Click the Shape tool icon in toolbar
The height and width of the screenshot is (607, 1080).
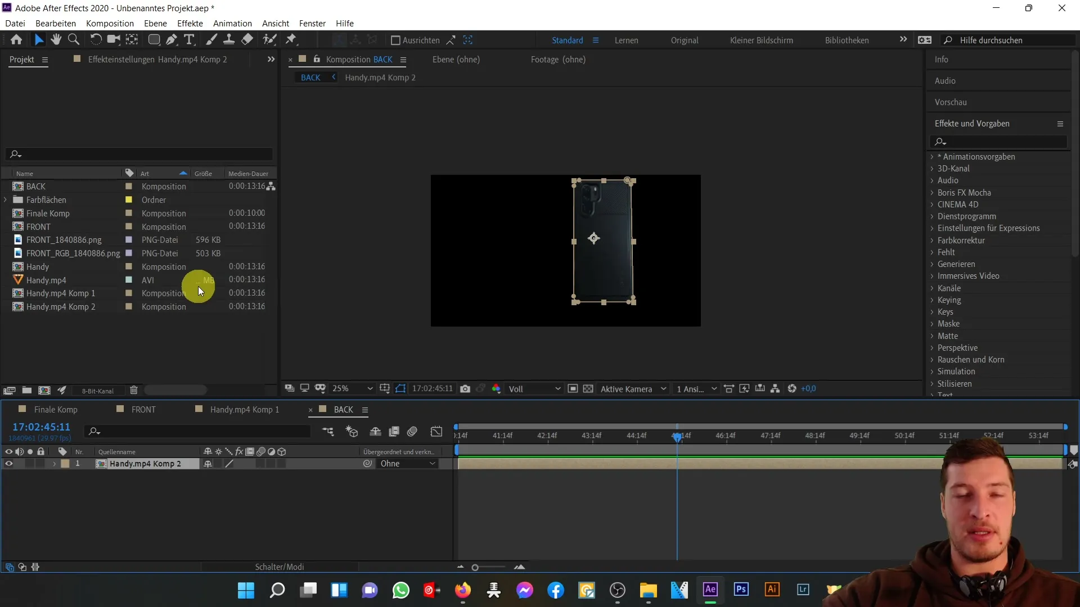[153, 39]
